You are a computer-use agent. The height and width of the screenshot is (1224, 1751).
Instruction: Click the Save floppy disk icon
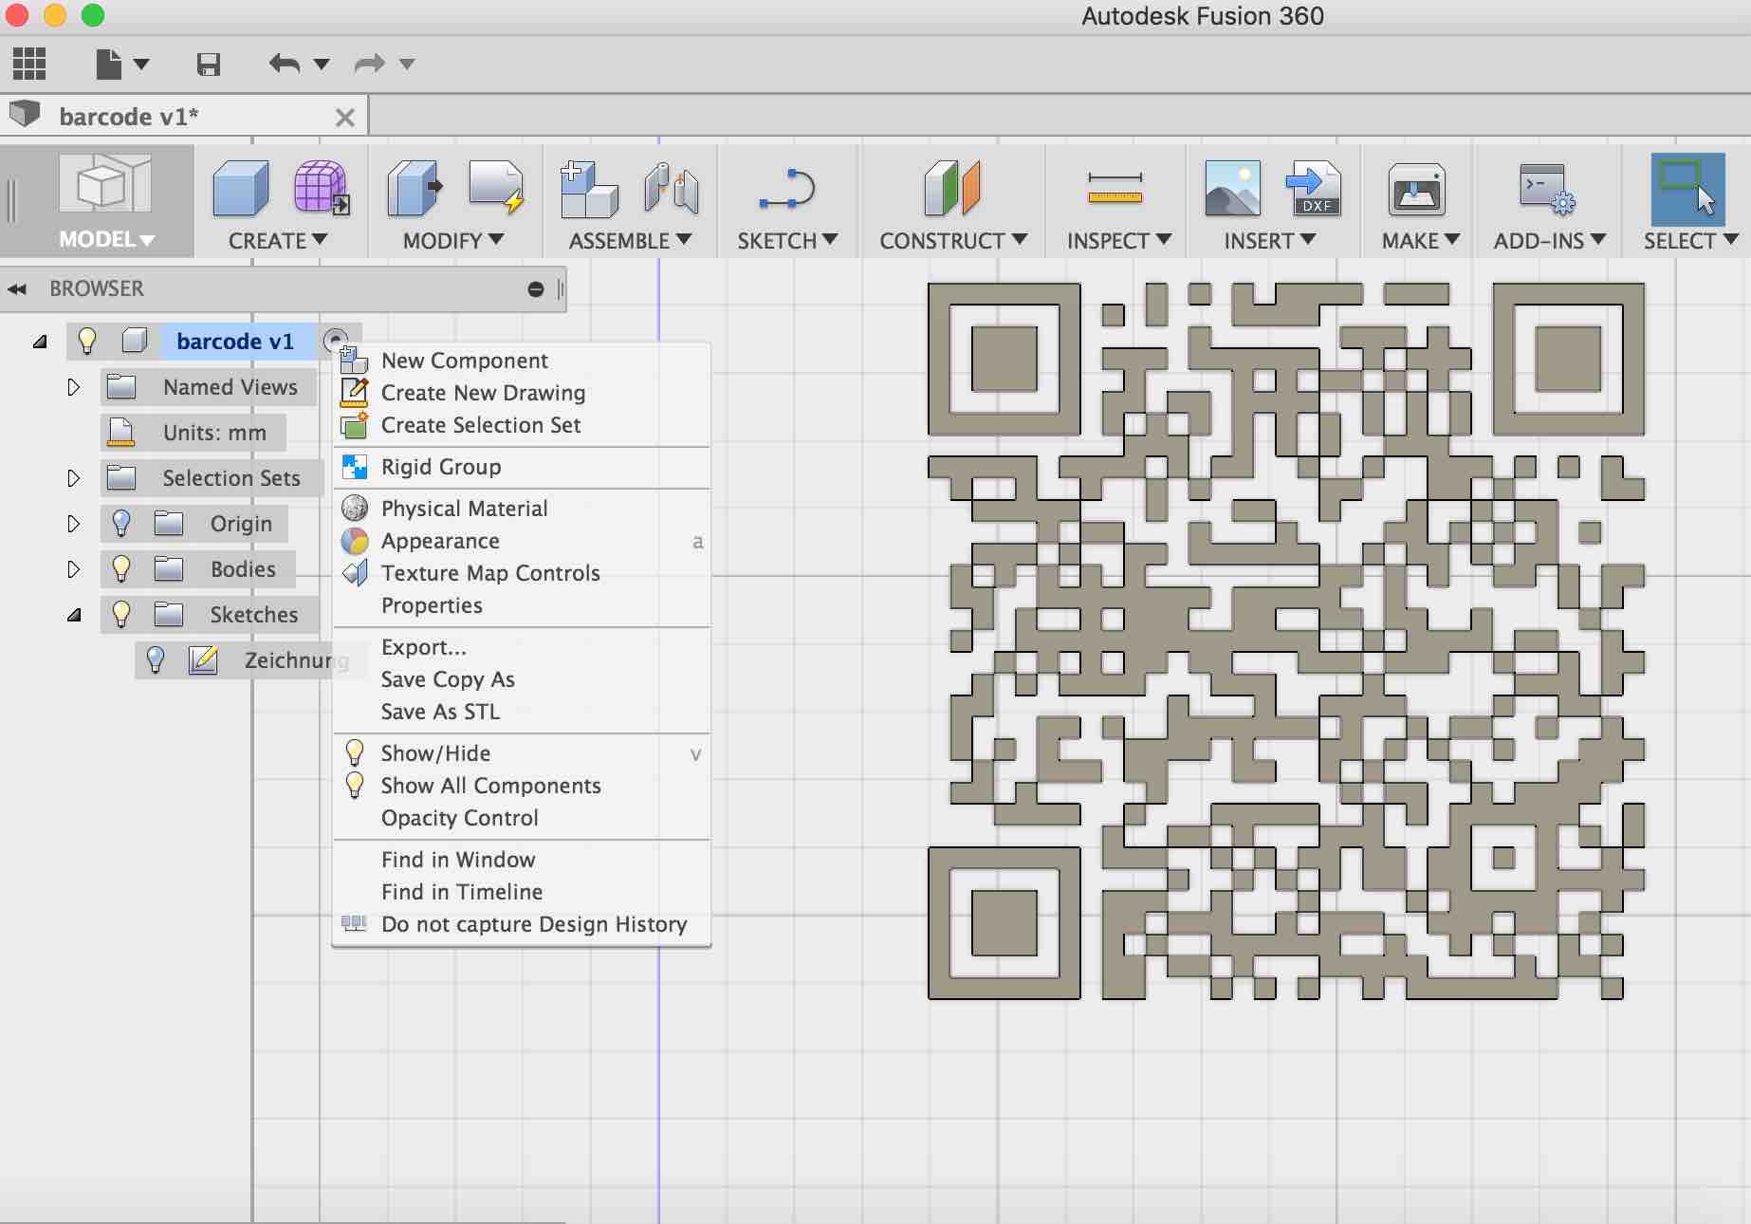(208, 64)
